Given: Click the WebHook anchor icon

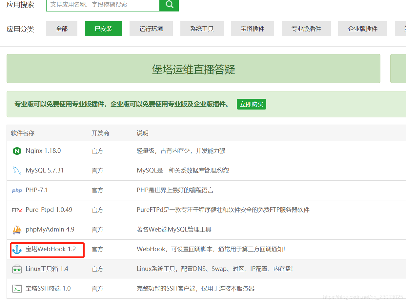Looking at the screenshot, I should (17, 250).
